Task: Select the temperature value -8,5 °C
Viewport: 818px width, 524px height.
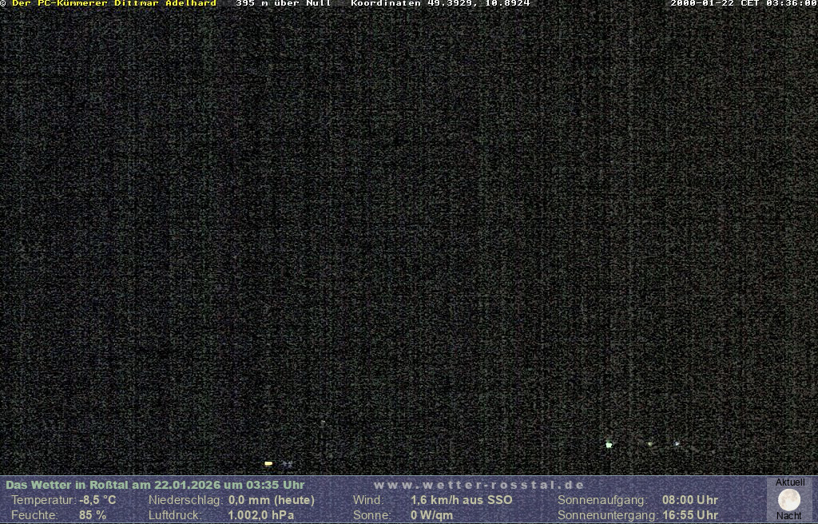Action: coord(97,500)
